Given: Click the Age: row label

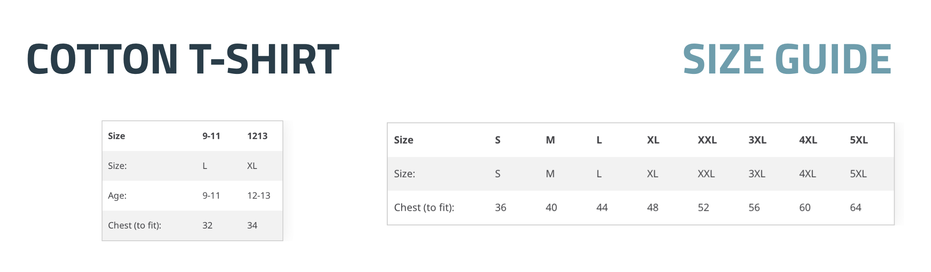Looking at the screenshot, I should point(117,196).
